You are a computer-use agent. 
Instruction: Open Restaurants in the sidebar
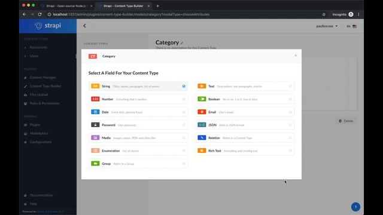38,47
